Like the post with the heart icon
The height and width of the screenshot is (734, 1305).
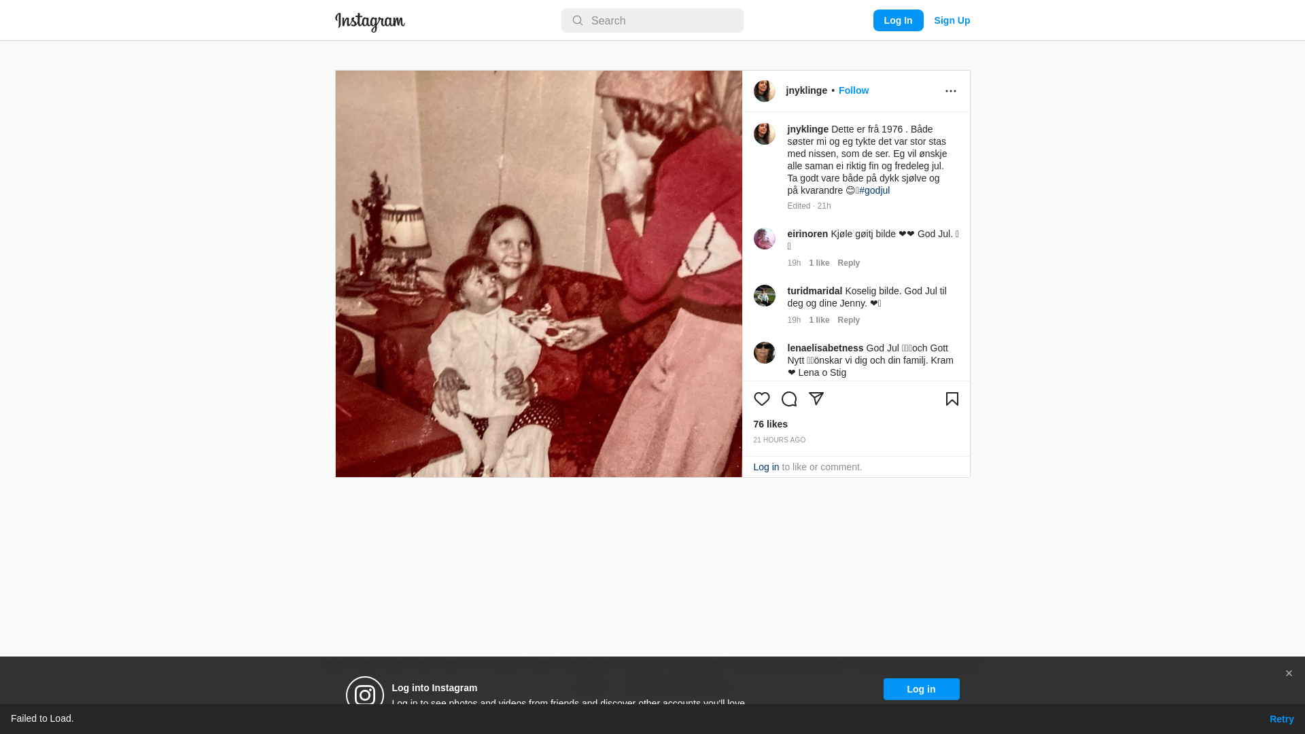[761, 399]
